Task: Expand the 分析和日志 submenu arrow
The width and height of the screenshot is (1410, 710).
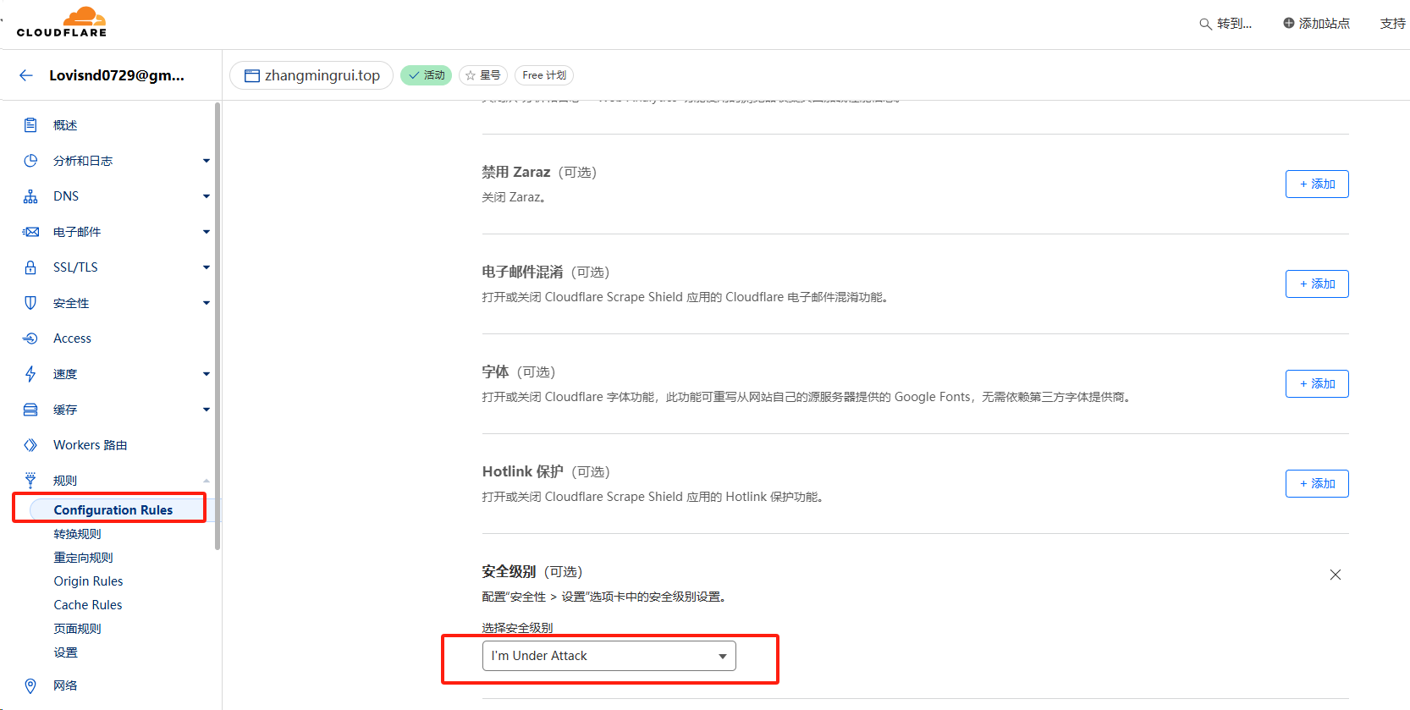Action: tap(206, 161)
